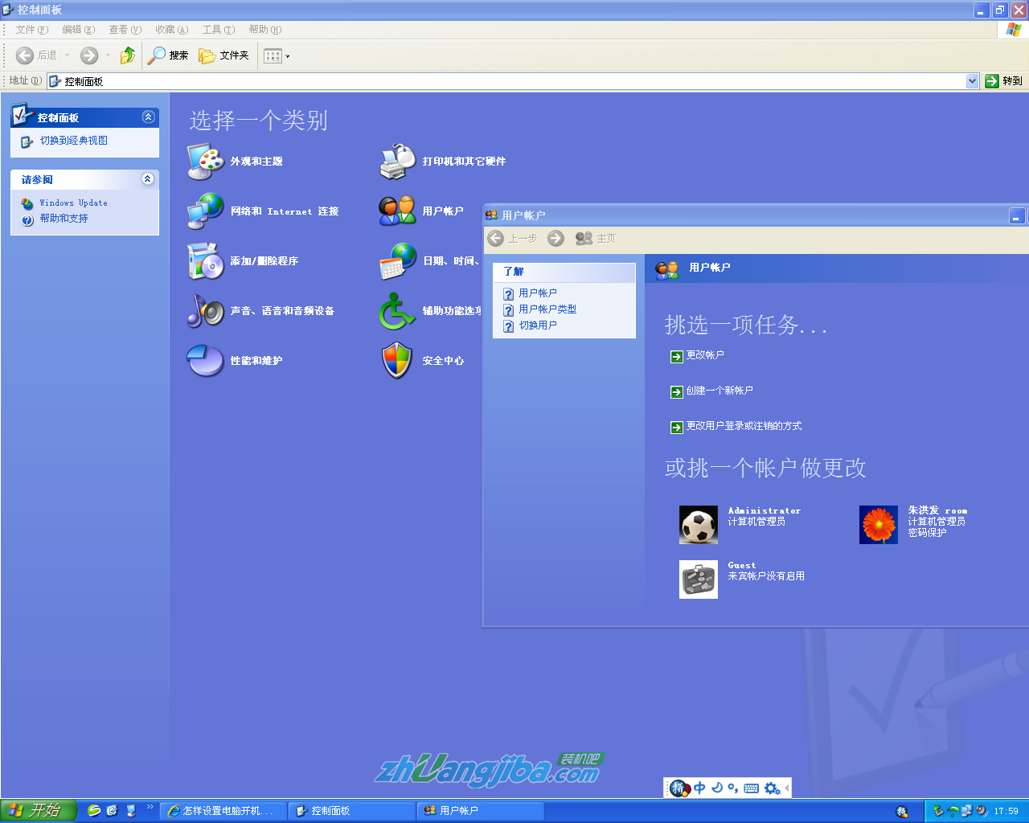Screen dimensions: 1029x823
Task: Click the 开始 Start button
Action: pos(39,810)
